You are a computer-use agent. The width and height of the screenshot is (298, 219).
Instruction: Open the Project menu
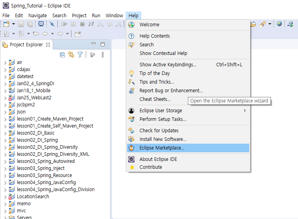(79, 16)
